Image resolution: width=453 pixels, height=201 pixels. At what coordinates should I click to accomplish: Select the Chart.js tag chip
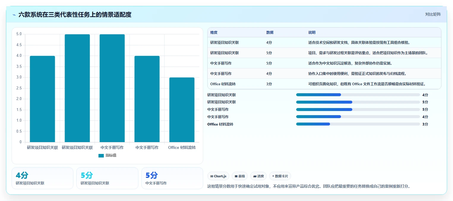point(218,176)
